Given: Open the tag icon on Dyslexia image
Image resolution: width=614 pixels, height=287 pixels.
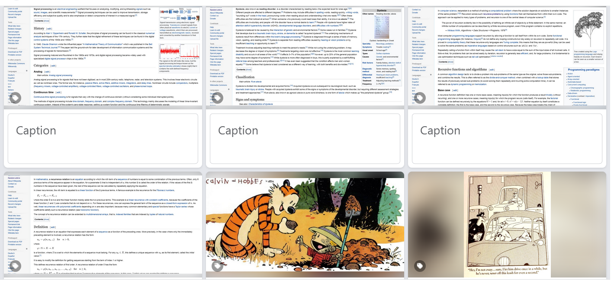Looking at the screenshot, I should (x=217, y=98).
